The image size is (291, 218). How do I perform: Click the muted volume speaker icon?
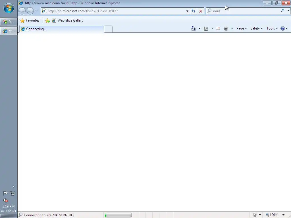6,200
